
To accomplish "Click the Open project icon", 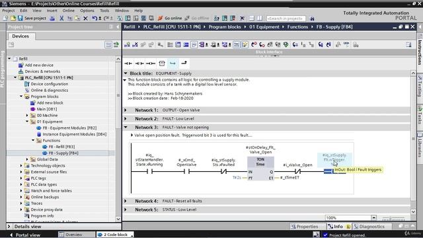I will pyautogui.click(x=13, y=18).
